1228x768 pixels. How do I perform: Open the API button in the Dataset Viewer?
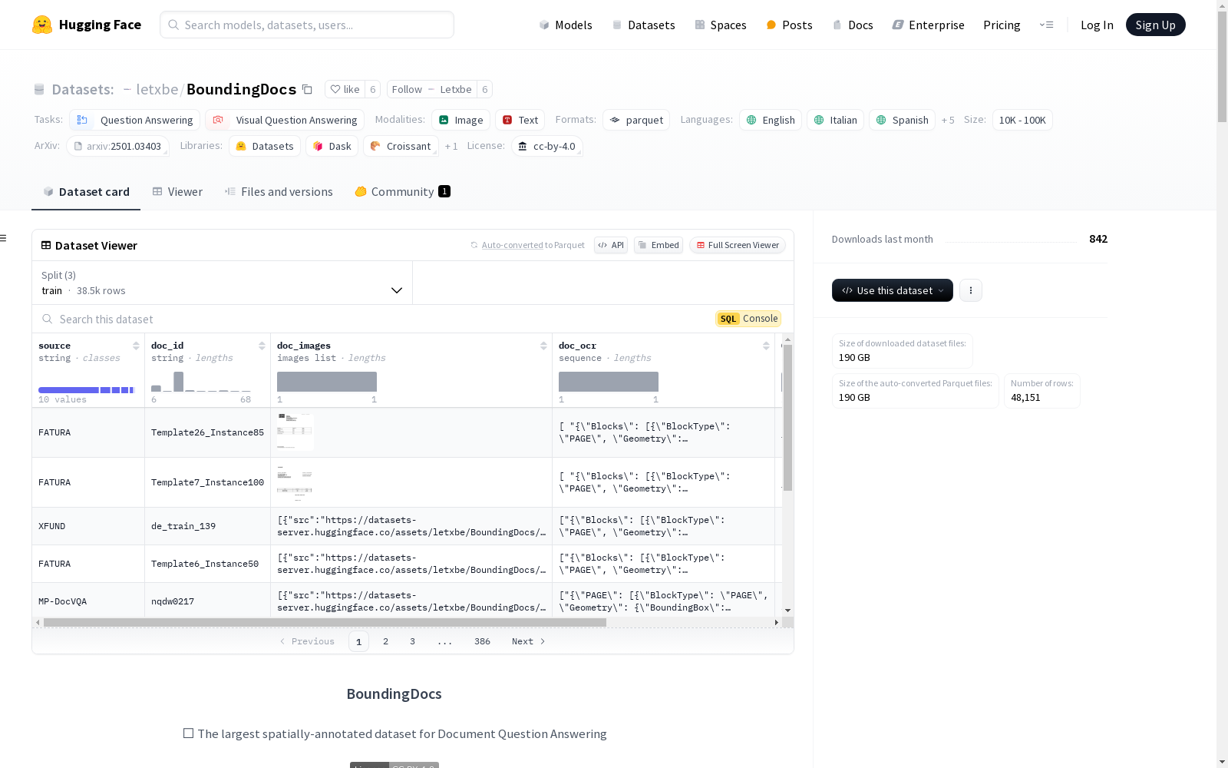tap(611, 245)
